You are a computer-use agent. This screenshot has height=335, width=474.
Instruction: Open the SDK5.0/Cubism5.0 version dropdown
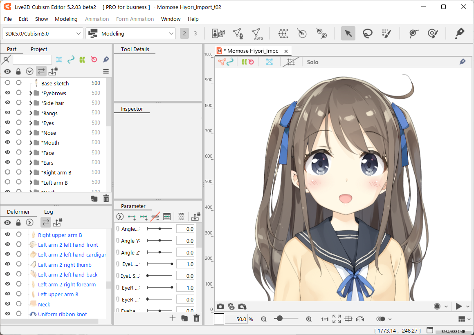point(43,33)
